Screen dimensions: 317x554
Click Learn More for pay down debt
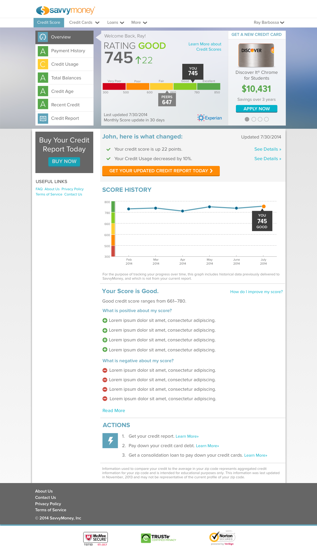pos(207,446)
